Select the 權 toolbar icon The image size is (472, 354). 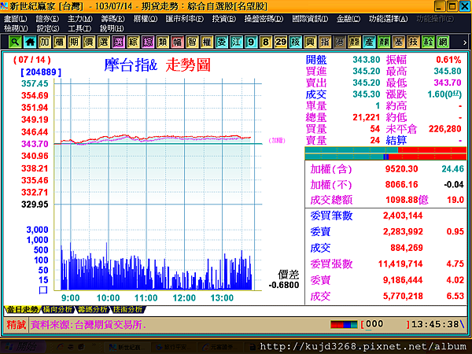pyautogui.click(x=207, y=42)
